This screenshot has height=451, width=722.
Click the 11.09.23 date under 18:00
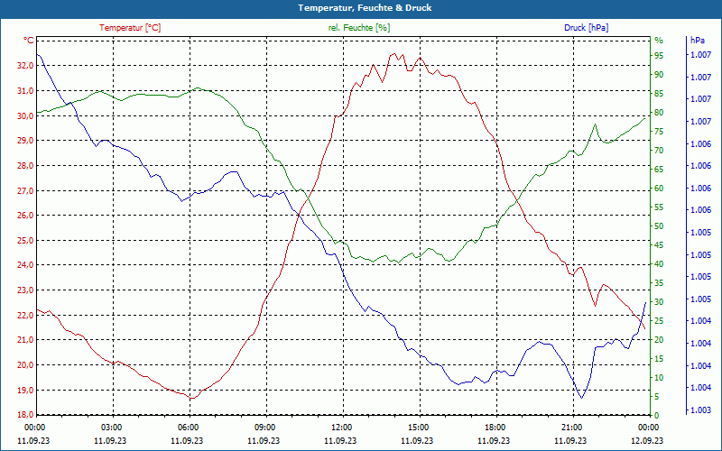point(494,441)
